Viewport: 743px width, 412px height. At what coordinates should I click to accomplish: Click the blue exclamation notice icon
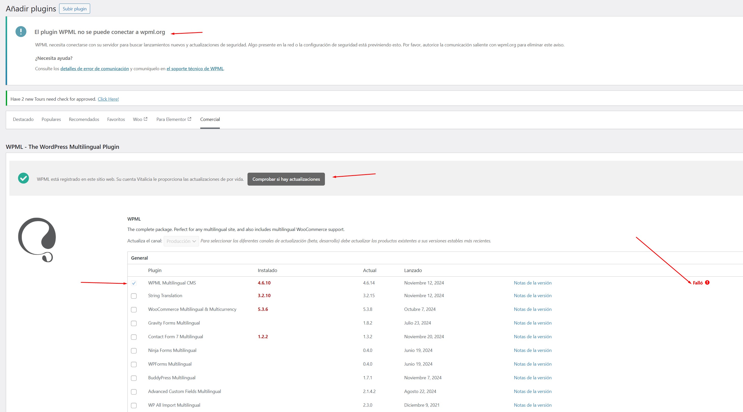click(x=21, y=32)
